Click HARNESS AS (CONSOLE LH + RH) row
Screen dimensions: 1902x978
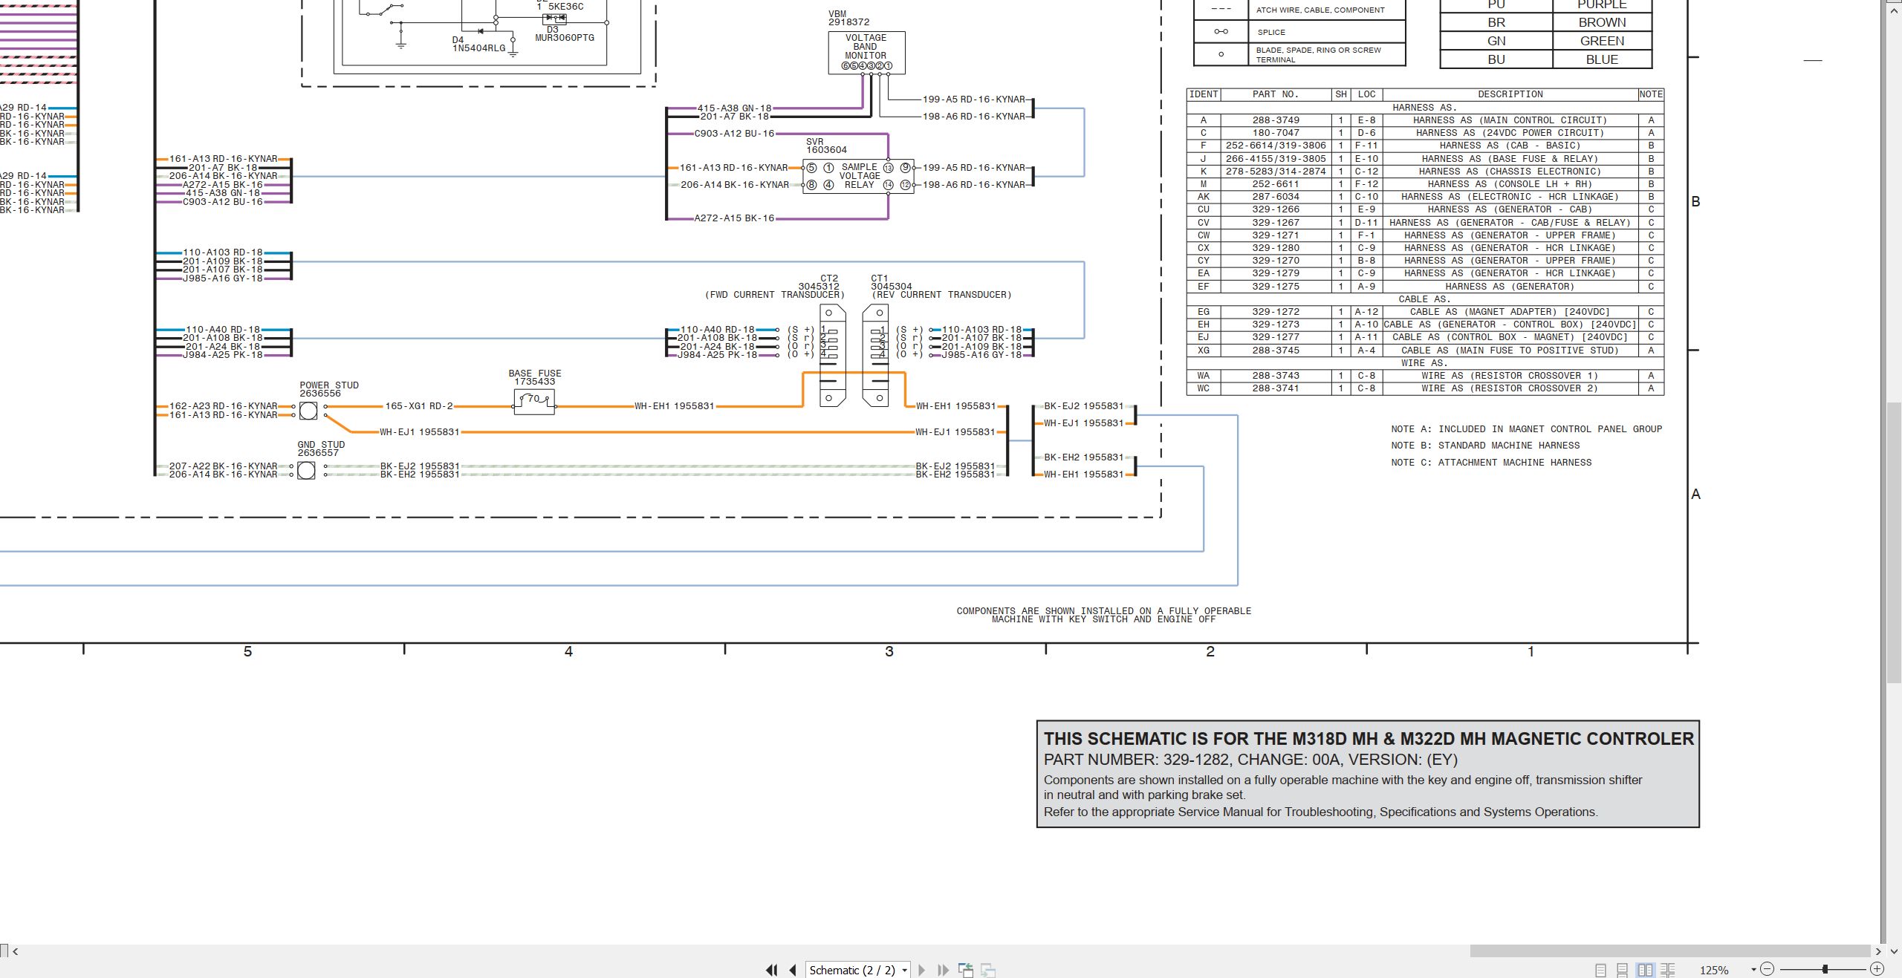[x=1425, y=184]
